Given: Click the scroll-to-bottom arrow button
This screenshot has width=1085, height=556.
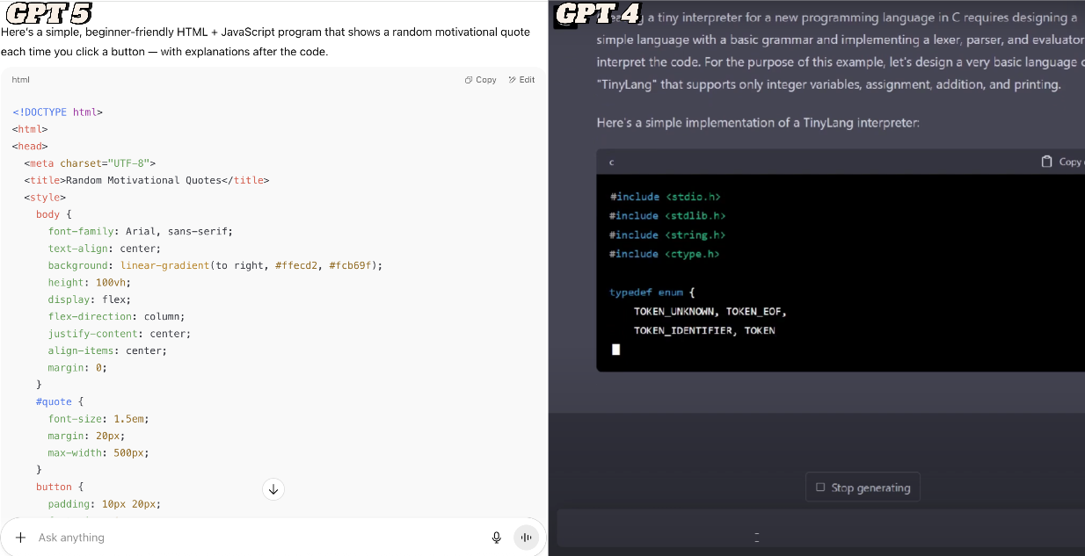Looking at the screenshot, I should pyautogui.click(x=273, y=489).
